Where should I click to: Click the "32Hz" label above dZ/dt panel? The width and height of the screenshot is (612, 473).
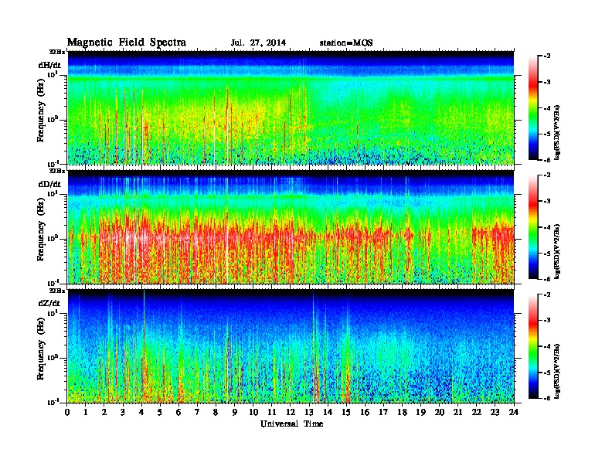coord(57,291)
